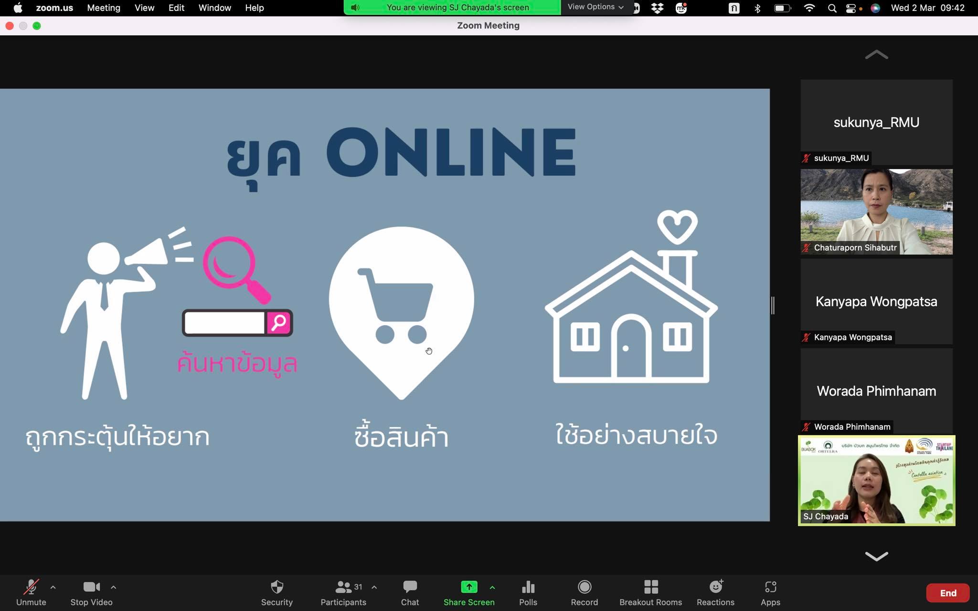
Task: Open the Meeting menu
Action: click(104, 8)
